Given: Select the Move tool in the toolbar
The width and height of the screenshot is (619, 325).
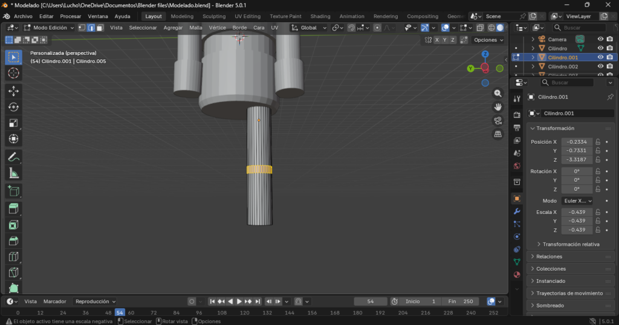Looking at the screenshot, I should (x=13, y=91).
